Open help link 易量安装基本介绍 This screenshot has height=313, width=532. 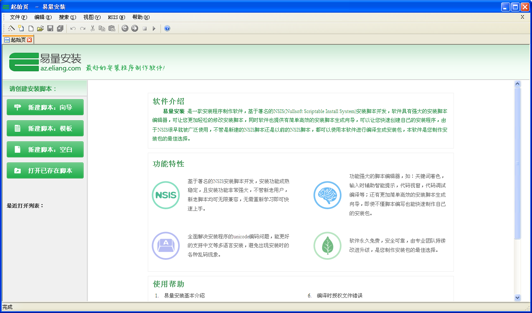pos(185,295)
